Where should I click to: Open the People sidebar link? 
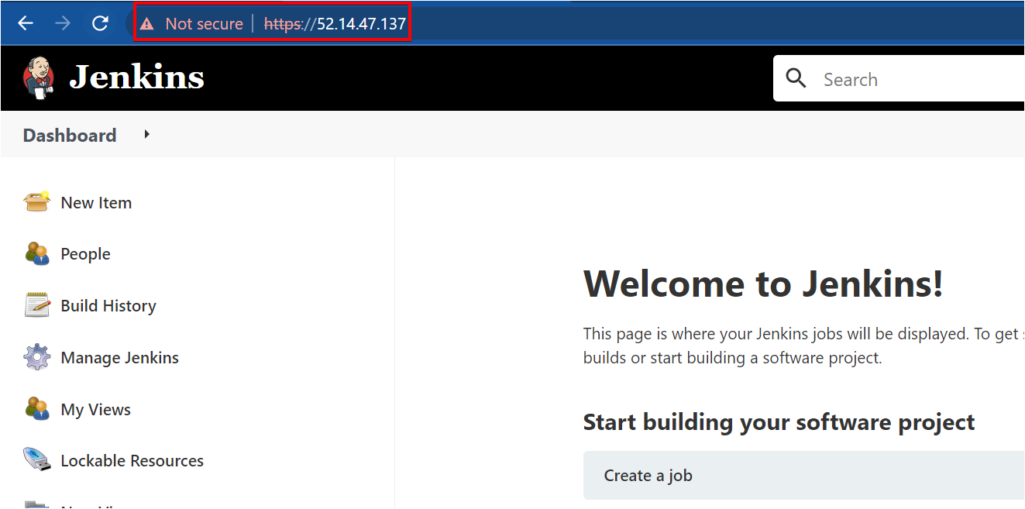tap(86, 254)
